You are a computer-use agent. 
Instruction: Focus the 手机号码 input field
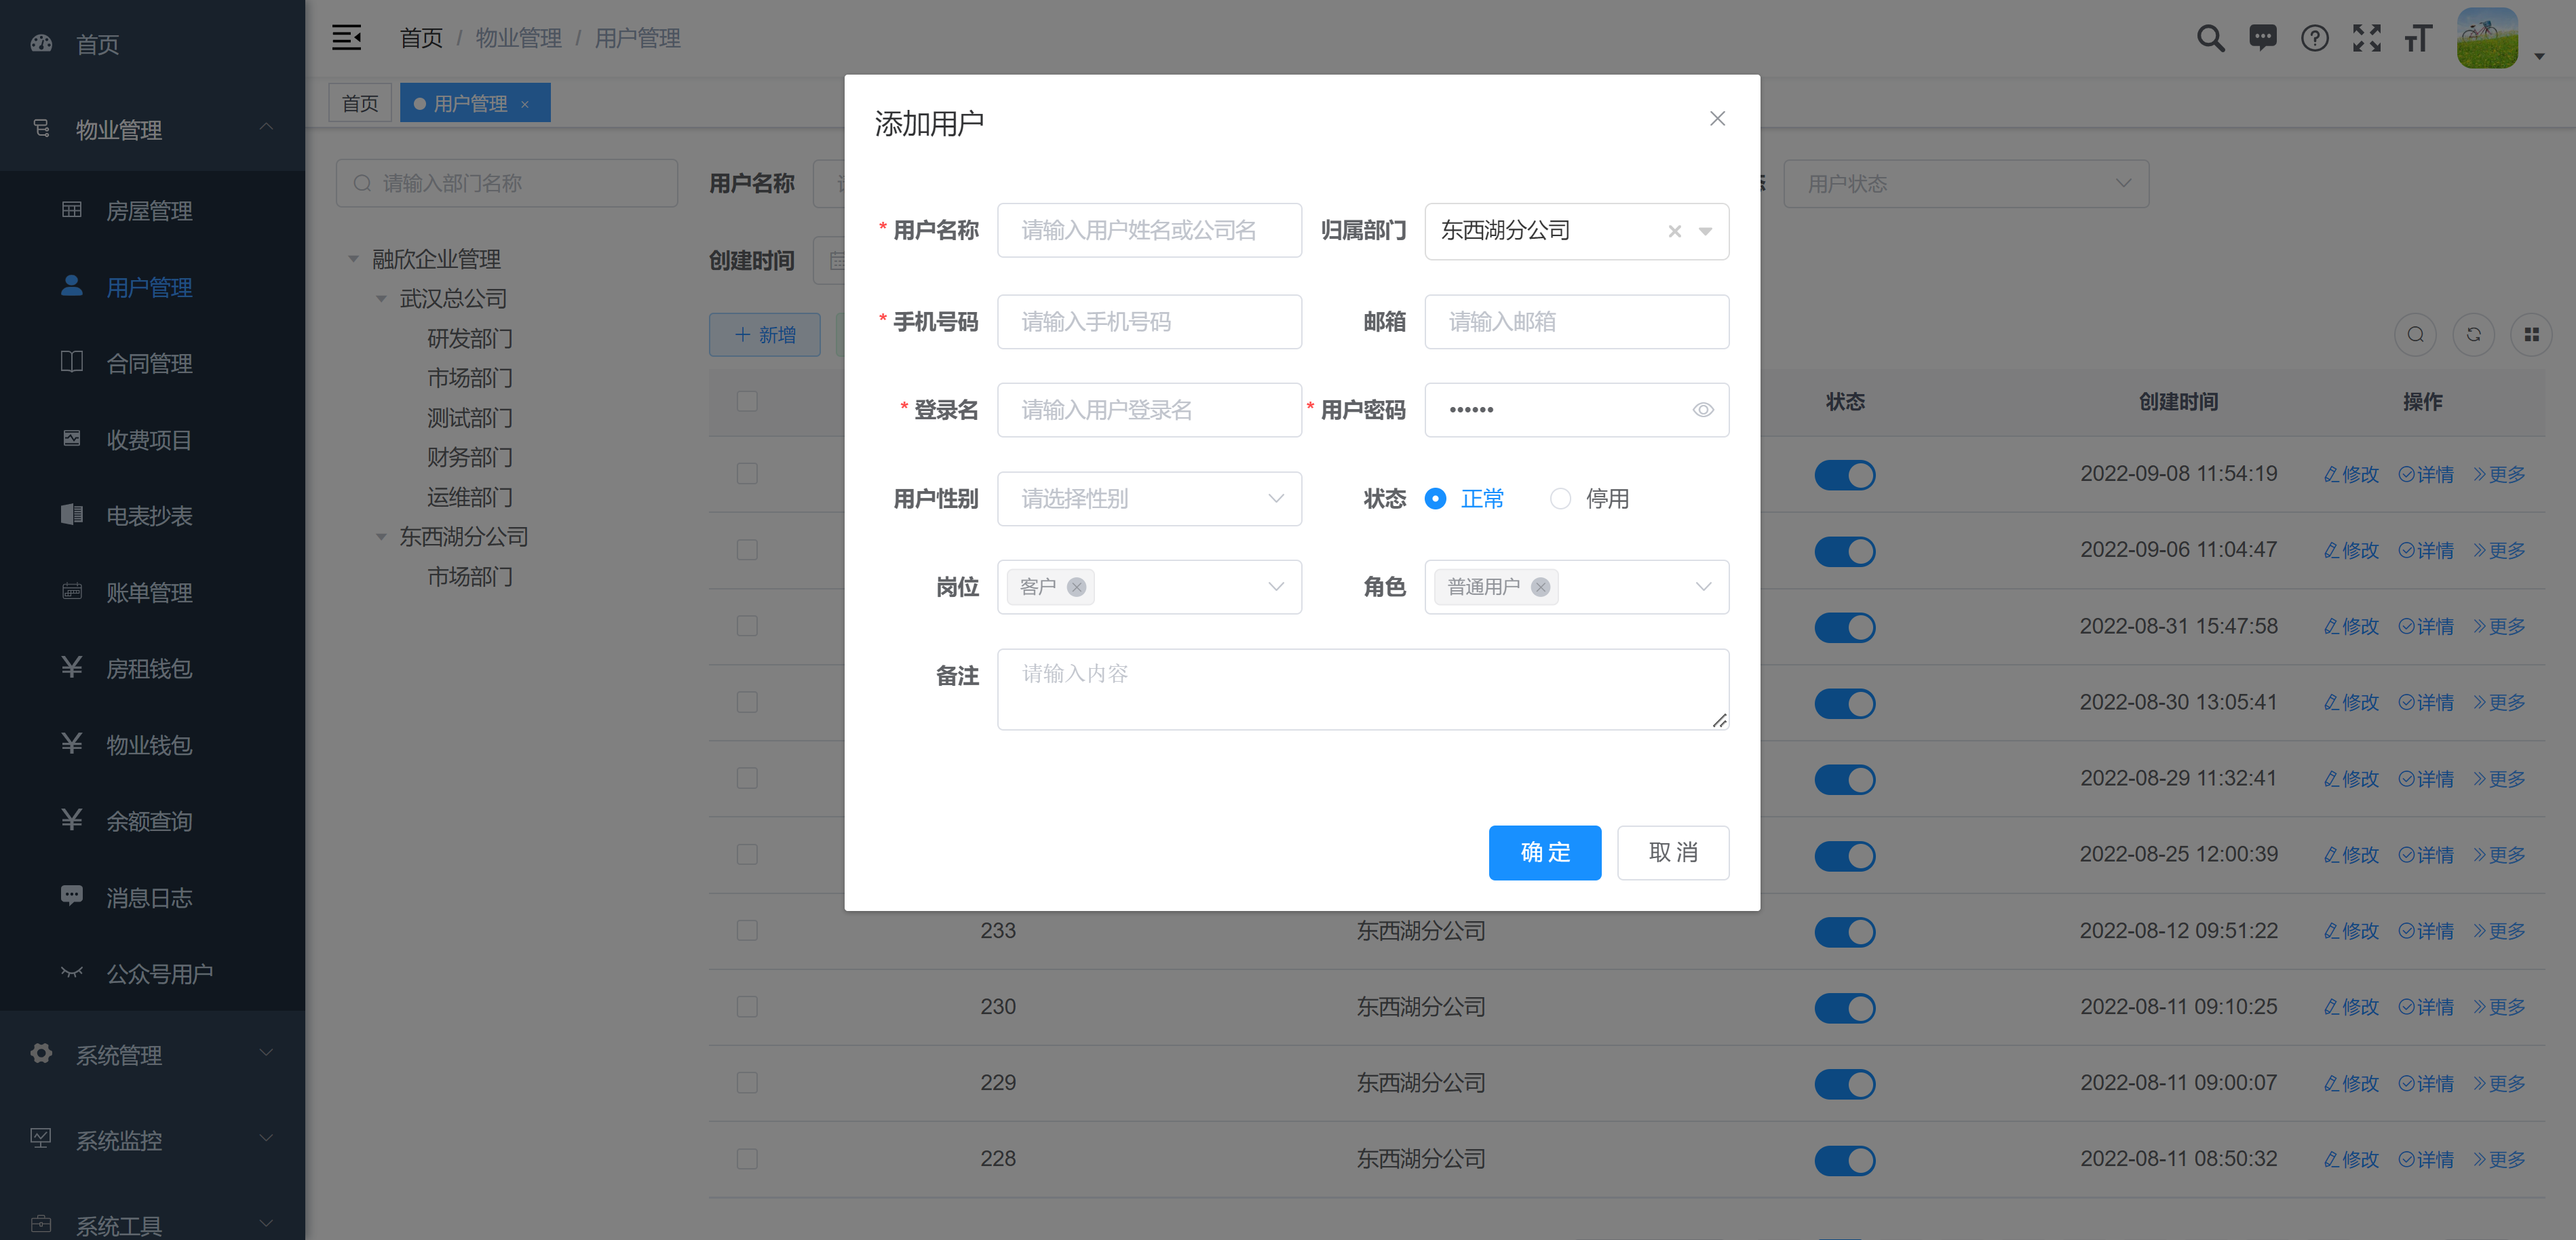click(1149, 322)
